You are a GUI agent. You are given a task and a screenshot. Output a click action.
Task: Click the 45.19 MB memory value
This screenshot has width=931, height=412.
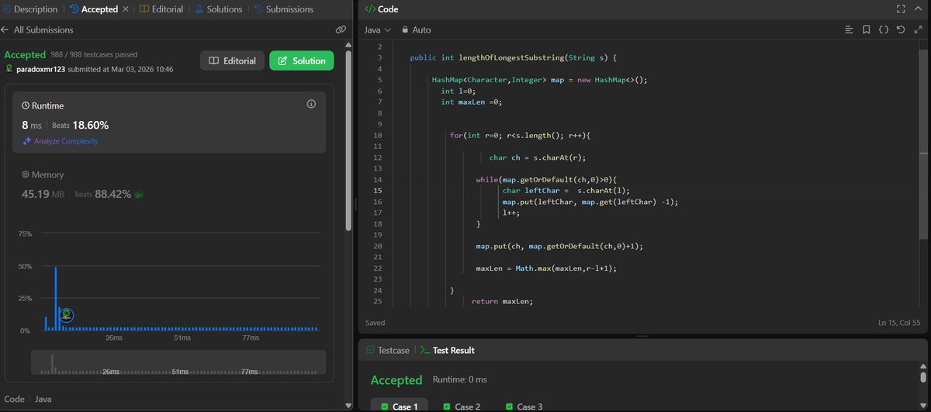pyautogui.click(x=45, y=193)
